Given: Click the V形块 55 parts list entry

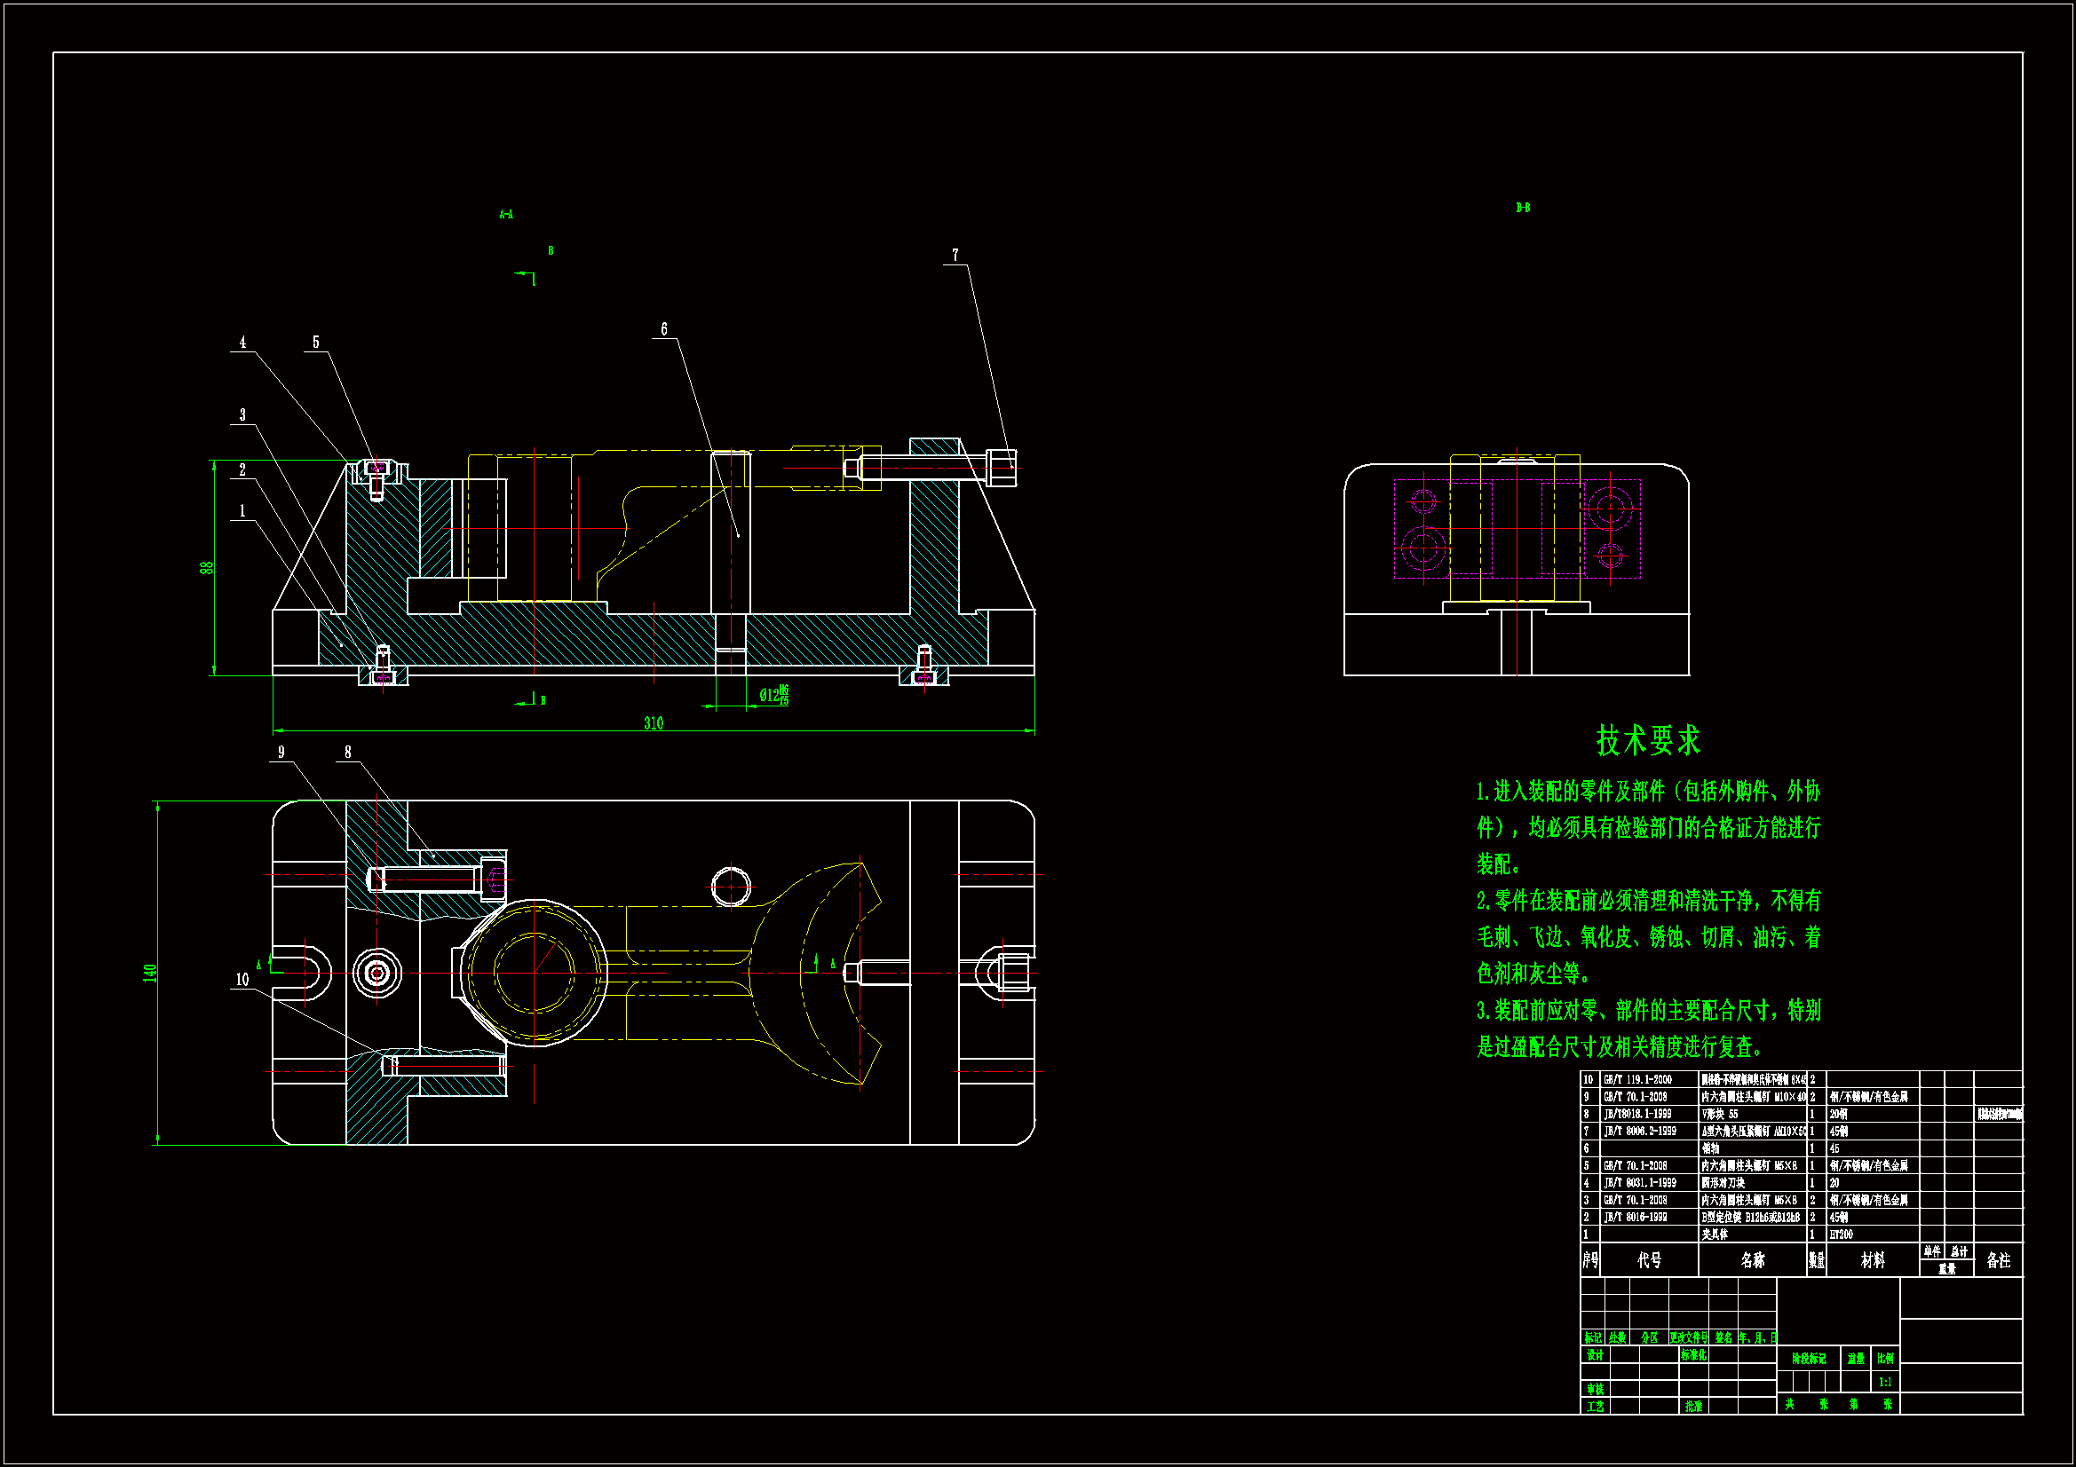Looking at the screenshot, I should point(1720,1115).
